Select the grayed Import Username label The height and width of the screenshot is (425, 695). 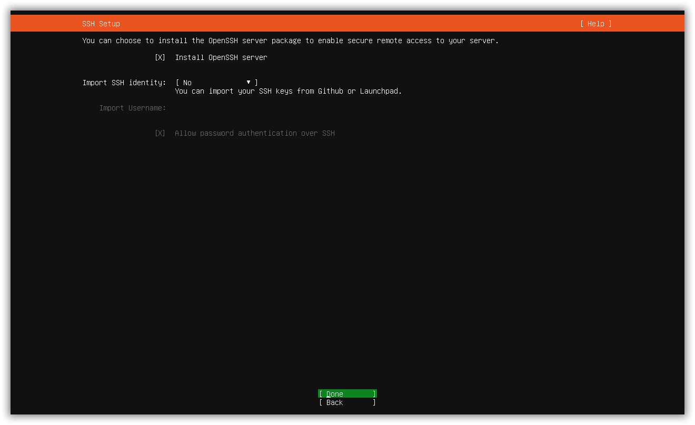pyautogui.click(x=132, y=108)
